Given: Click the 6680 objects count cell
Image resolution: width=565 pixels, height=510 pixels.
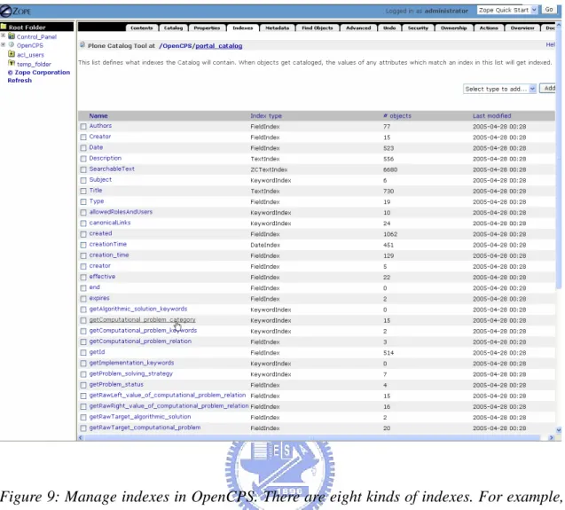Looking at the screenshot, I should pos(390,169).
